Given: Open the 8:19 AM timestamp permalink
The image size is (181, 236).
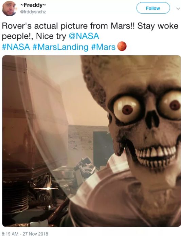Looking at the screenshot, I should point(11,234).
